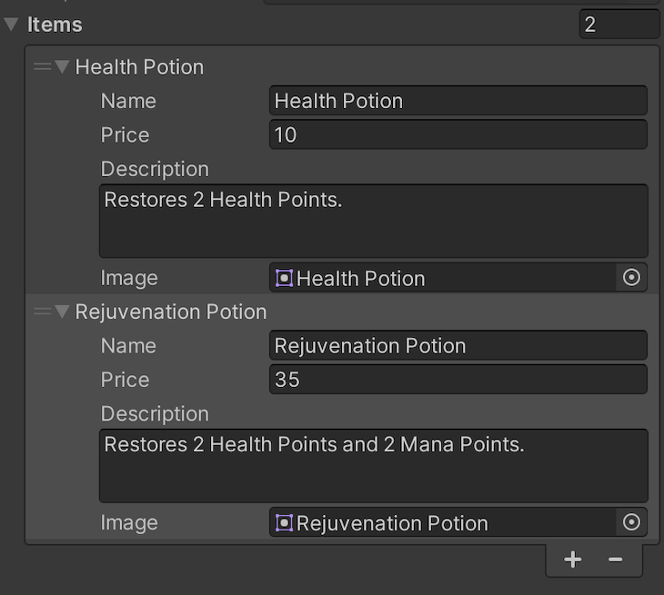The image size is (664, 595).
Task: Click the Rejuvenation Potion Name field
Action: point(458,345)
